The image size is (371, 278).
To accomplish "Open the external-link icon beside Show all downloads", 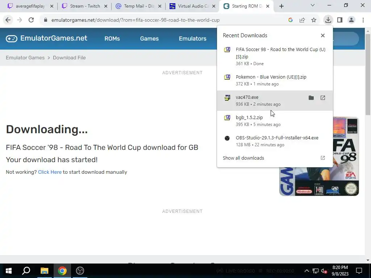I will [x=323, y=158].
